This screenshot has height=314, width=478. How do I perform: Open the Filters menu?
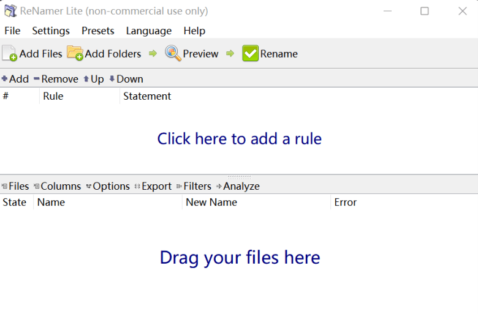(x=194, y=186)
